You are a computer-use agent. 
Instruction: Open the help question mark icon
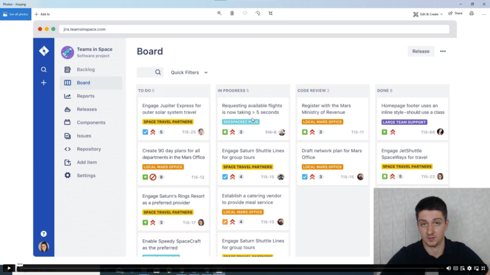click(x=43, y=234)
